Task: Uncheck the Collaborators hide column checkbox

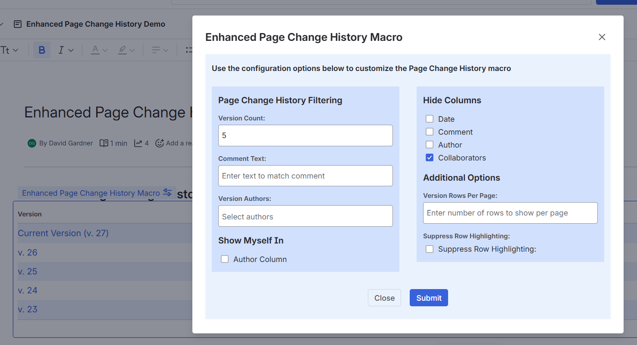Action: [x=430, y=158]
